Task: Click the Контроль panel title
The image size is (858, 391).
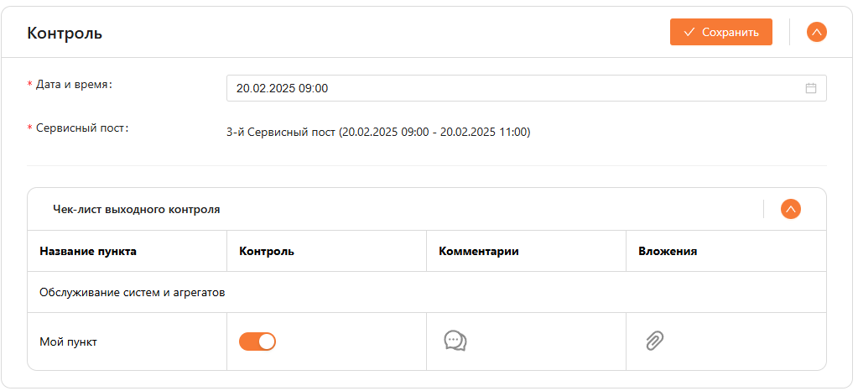Action: 65,33
